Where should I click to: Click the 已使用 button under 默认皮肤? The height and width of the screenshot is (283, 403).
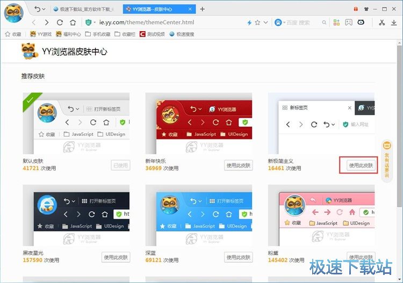[120, 165]
